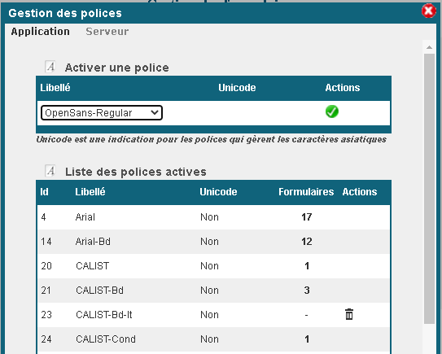Click font icon beside Liste des polices actives

tap(50, 171)
